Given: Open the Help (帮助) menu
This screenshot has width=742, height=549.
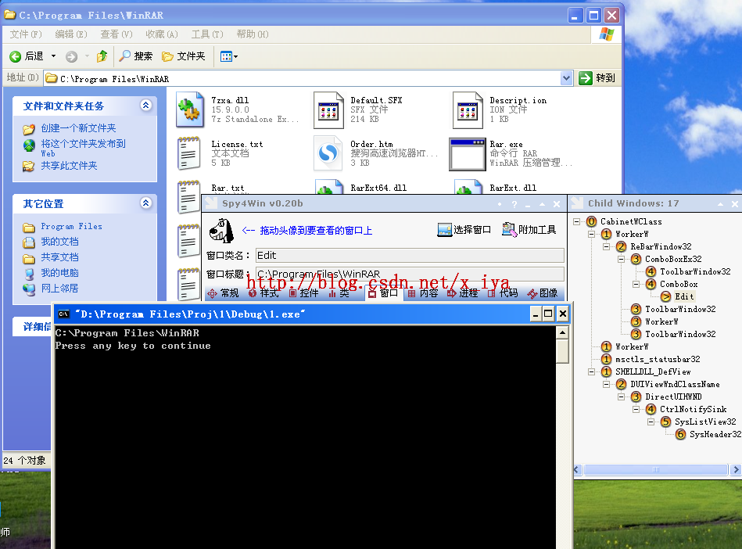Looking at the screenshot, I should [253, 34].
